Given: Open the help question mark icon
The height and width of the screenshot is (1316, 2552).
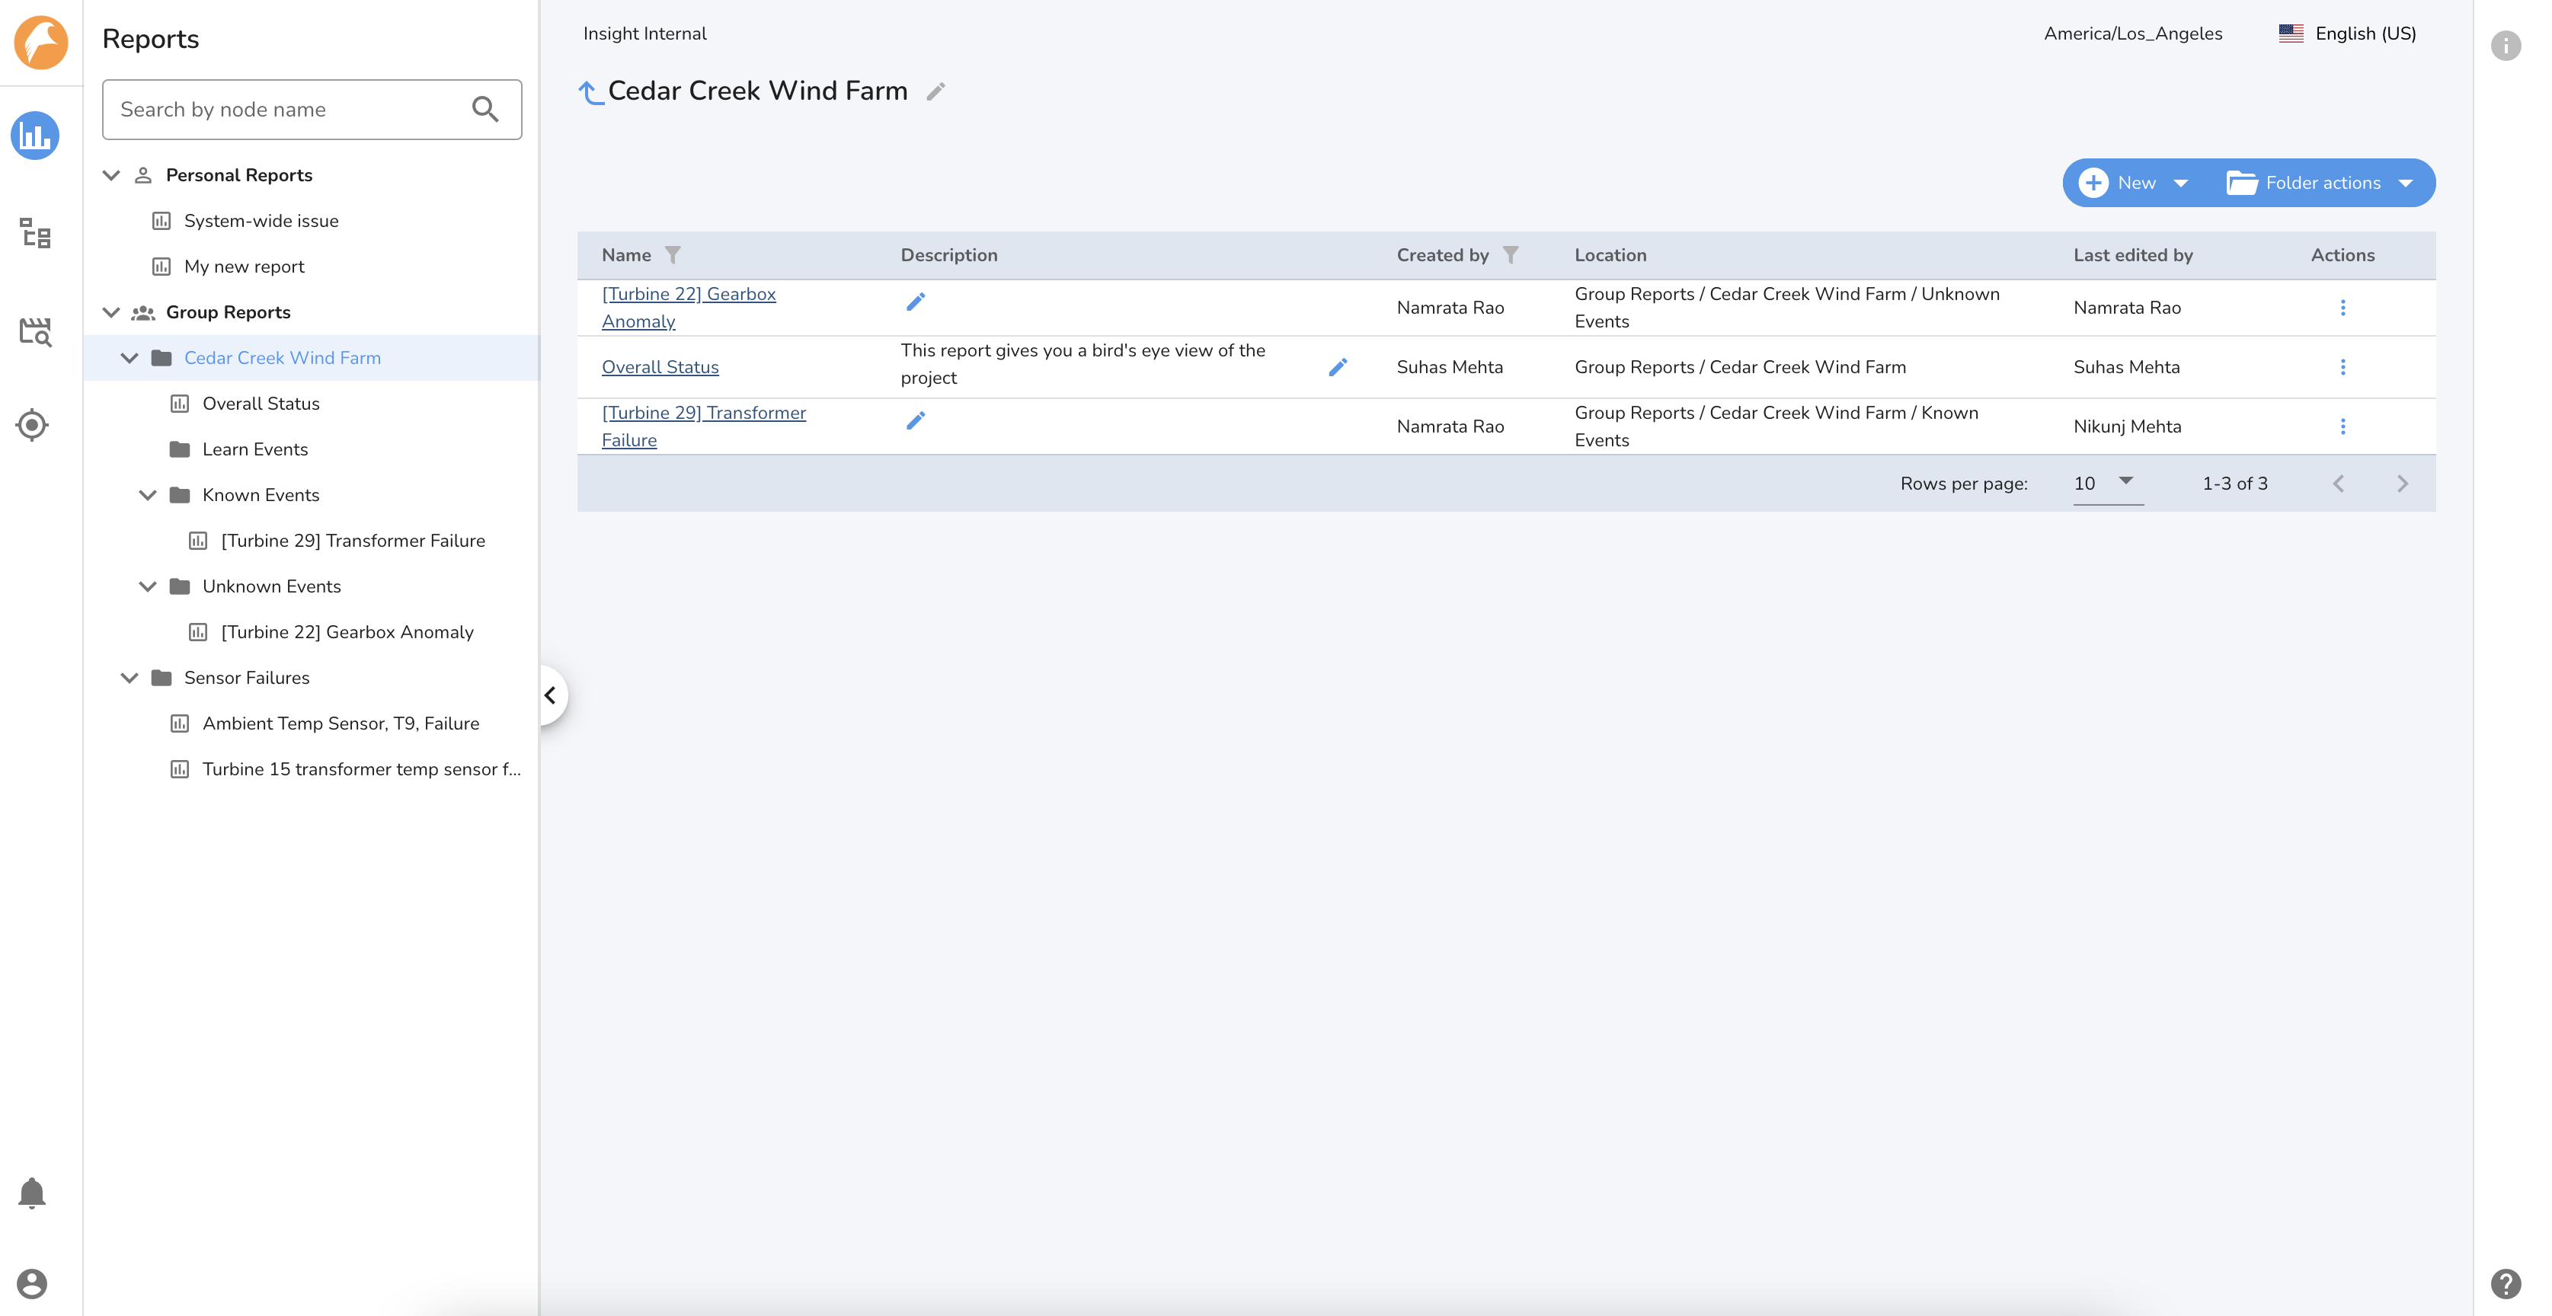Looking at the screenshot, I should tap(2506, 1283).
